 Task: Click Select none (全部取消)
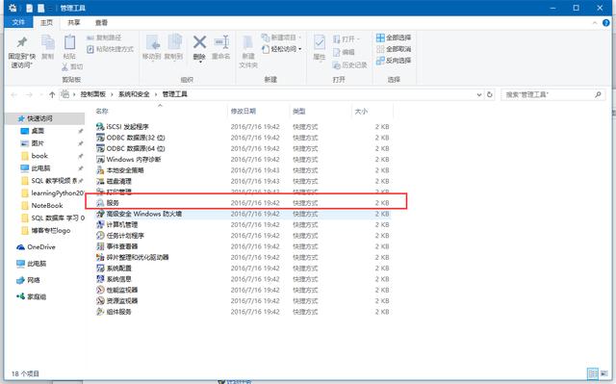click(394, 49)
